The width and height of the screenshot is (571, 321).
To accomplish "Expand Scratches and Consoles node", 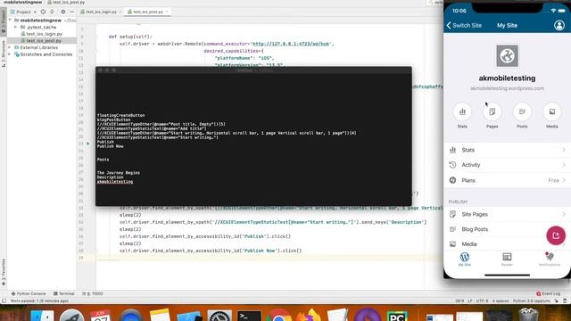I will [x=10, y=54].
